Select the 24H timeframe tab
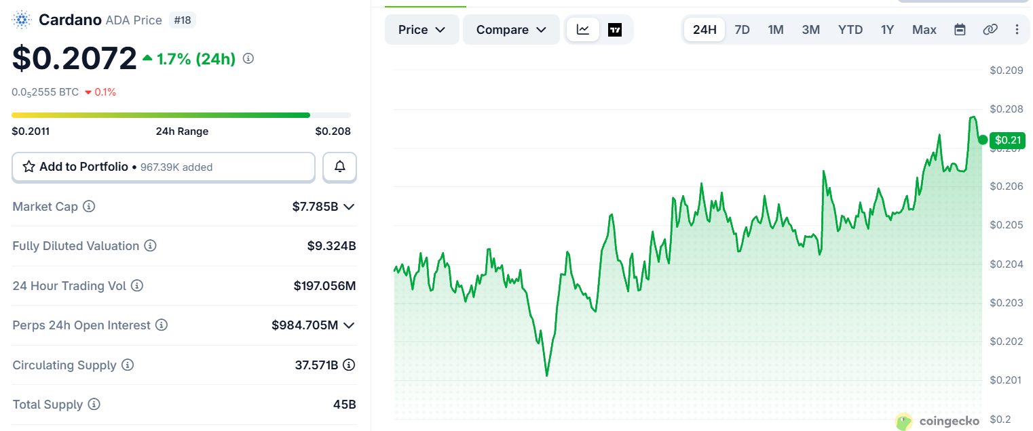The height and width of the screenshot is (431, 1033). point(705,30)
